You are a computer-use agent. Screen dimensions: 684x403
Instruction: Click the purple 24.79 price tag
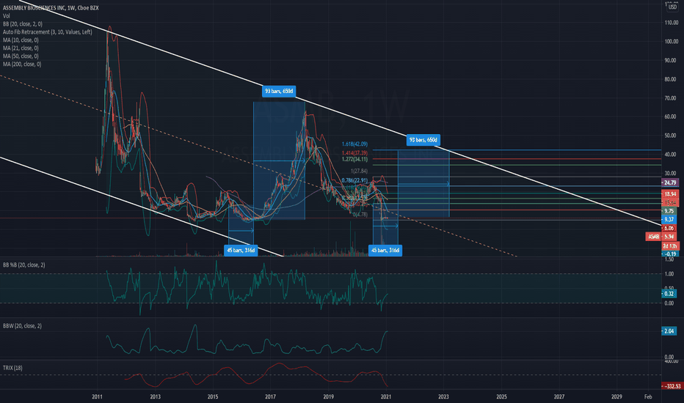(x=670, y=183)
